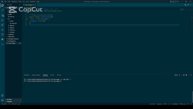Open main.jsx in the explorer
Screen dimensions: 193x109
coord(14,32)
